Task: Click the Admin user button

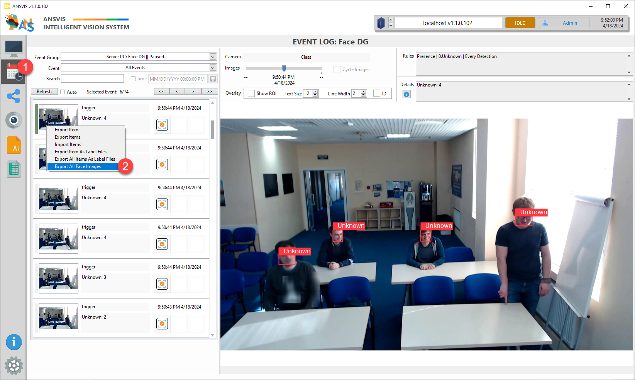Action: click(x=564, y=23)
